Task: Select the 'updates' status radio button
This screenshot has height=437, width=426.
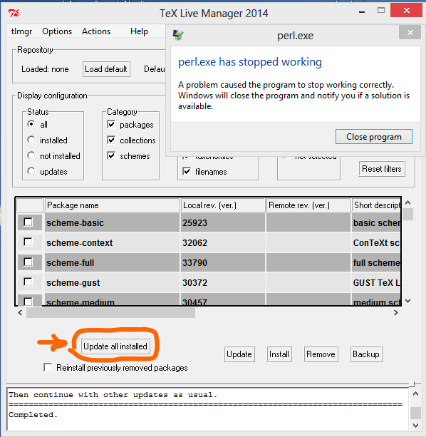Action: pos(31,171)
